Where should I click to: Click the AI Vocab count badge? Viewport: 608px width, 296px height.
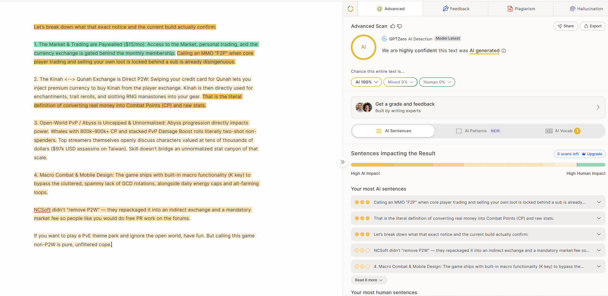(577, 131)
